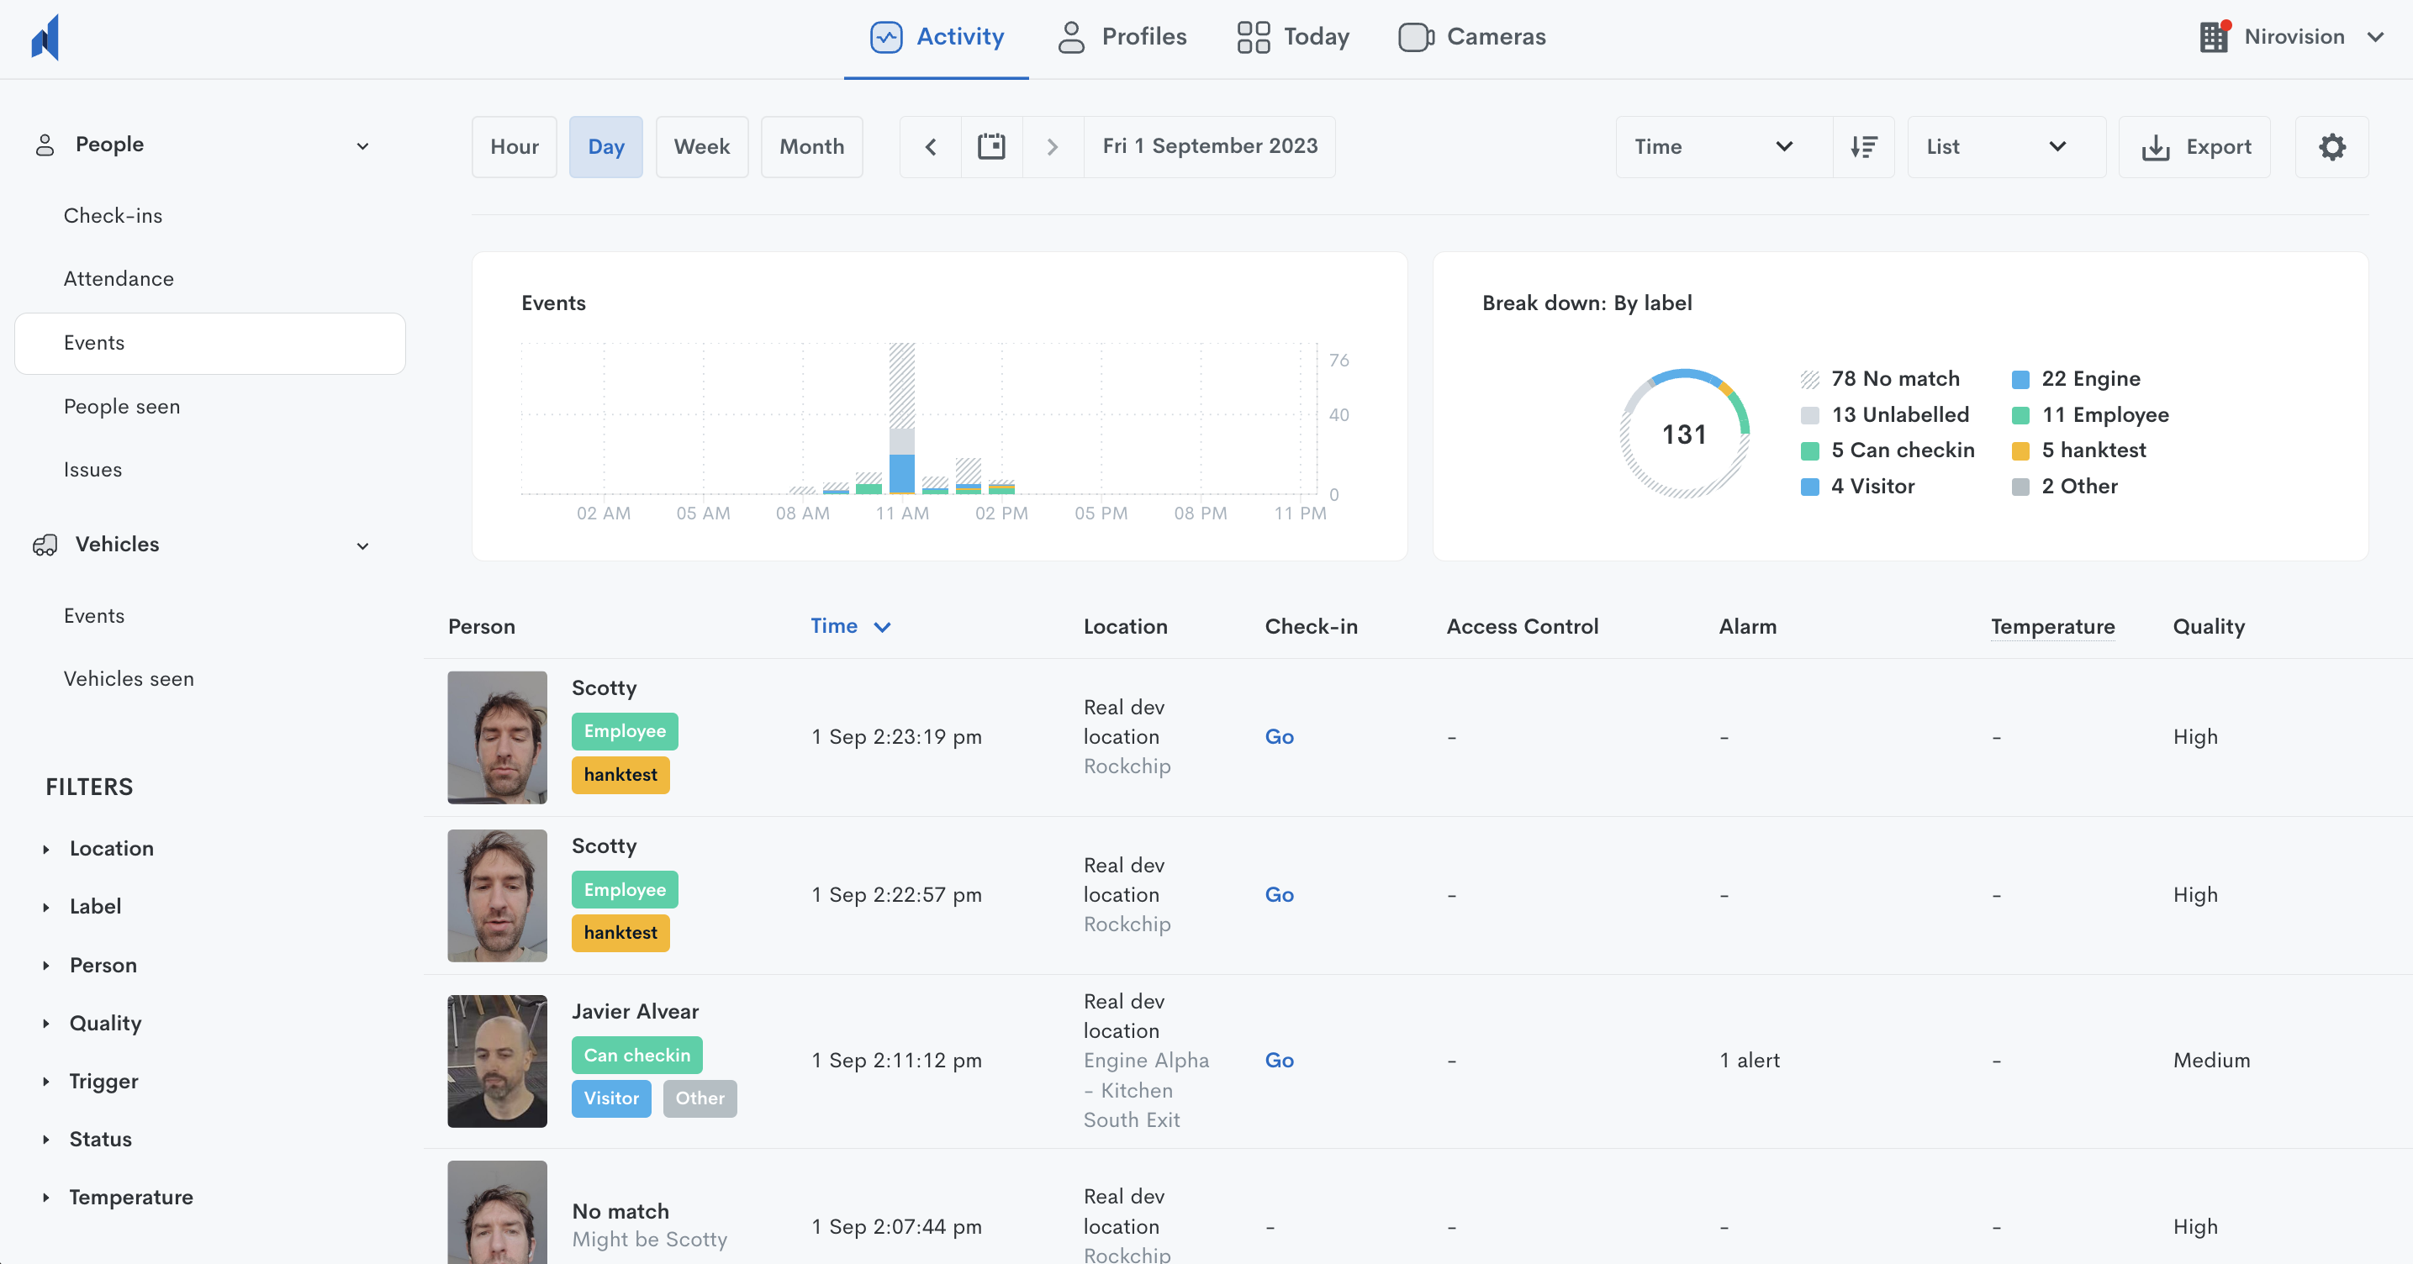
Task: Click the Nirovision building account icon
Action: pos(2215,36)
